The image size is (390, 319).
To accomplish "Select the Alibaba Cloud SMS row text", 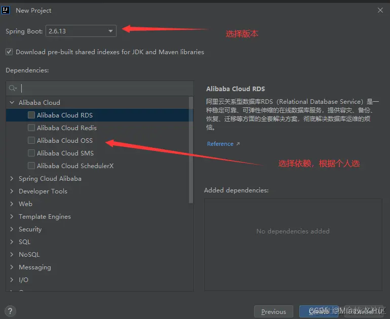I will [x=65, y=153].
